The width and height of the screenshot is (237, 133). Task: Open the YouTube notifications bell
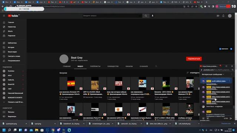223,16
